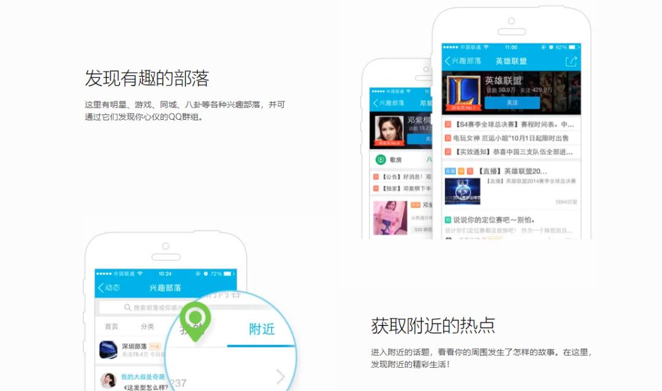Viewport: 662px width, 391px height.
Task: Open 【独家】邓紫棋下半 post
Action: [406, 188]
